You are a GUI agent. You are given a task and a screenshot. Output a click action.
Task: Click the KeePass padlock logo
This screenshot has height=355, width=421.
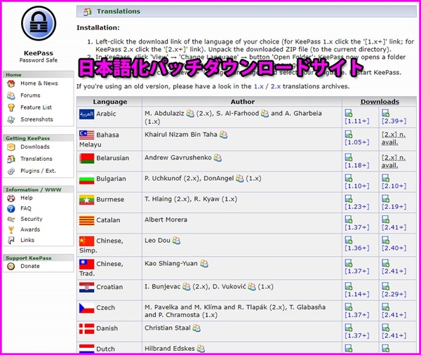coord(39,23)
